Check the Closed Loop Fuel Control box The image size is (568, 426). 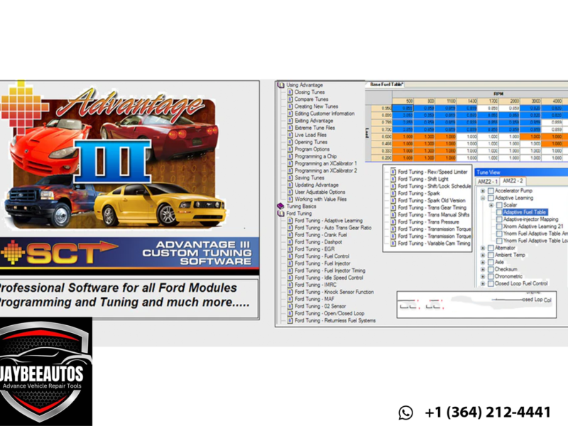(491, 283)
